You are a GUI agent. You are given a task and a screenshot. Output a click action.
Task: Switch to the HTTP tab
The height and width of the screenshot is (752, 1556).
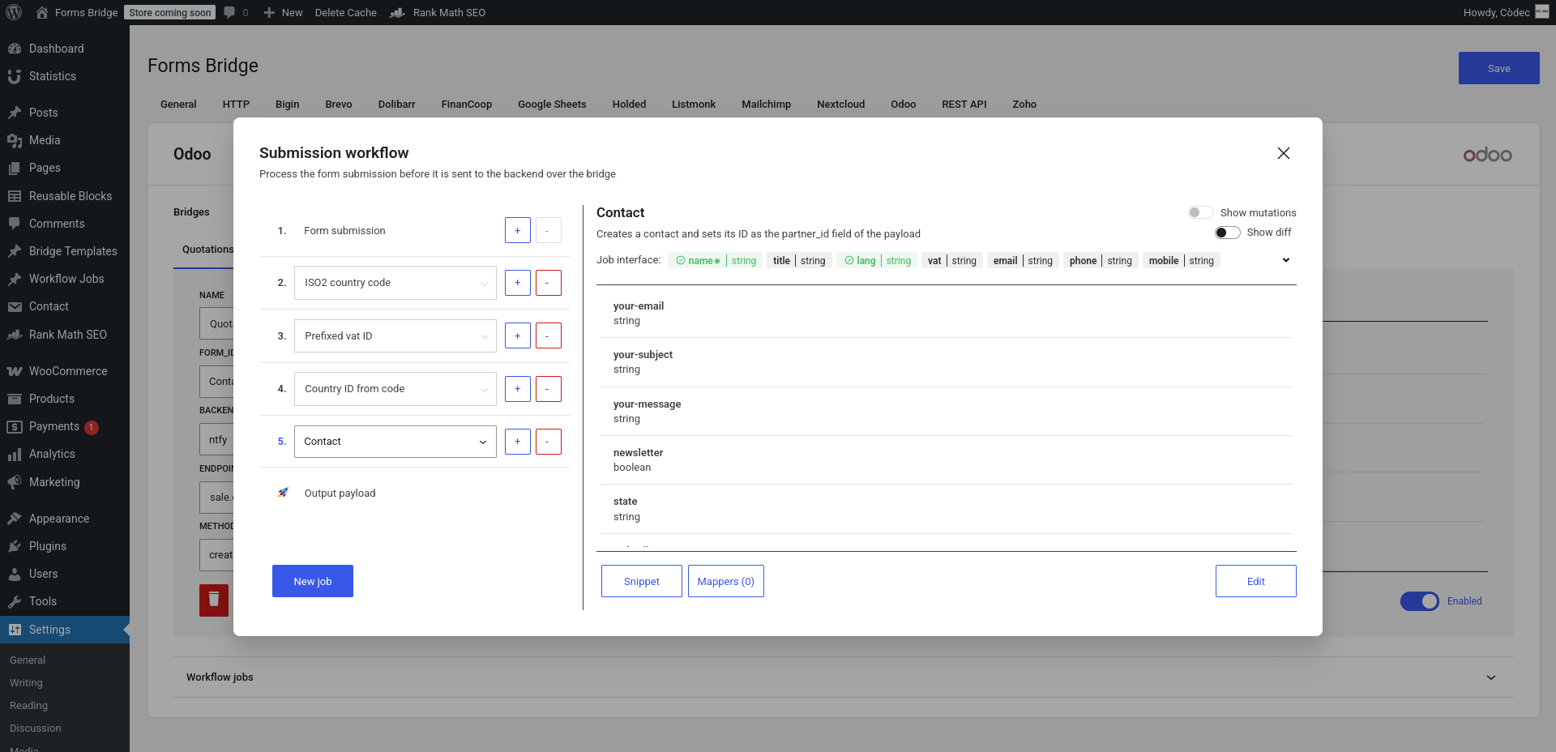point(236,105)
